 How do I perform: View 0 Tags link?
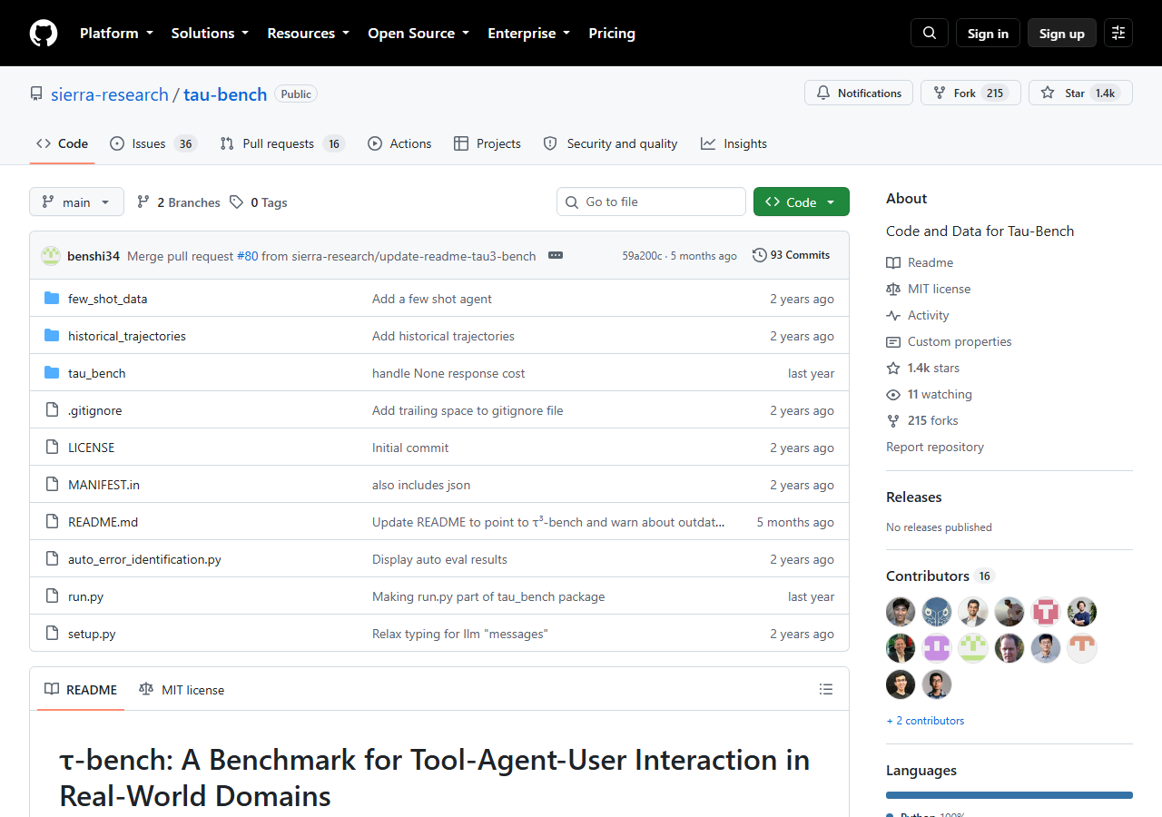point(258,202)
